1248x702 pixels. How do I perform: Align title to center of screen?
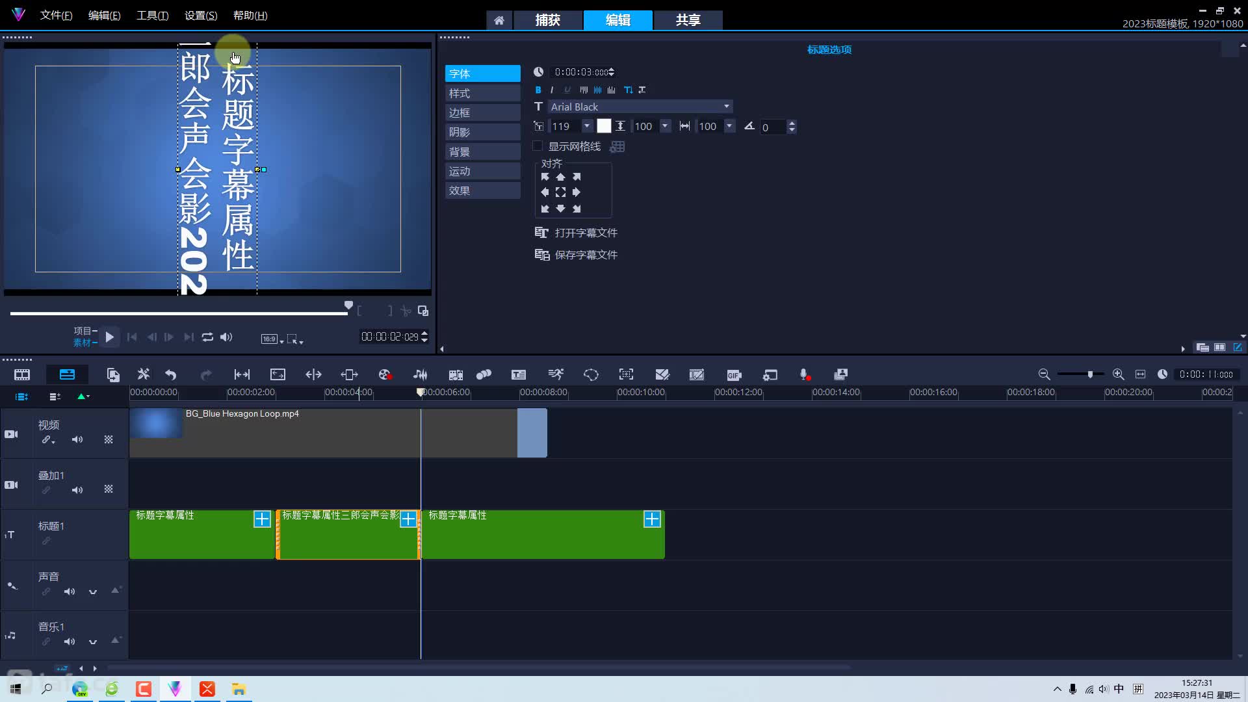point(560,192)
